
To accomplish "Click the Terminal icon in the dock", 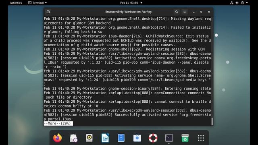I will click(169, 138).
